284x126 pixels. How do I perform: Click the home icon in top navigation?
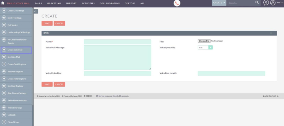click(3, 3)
